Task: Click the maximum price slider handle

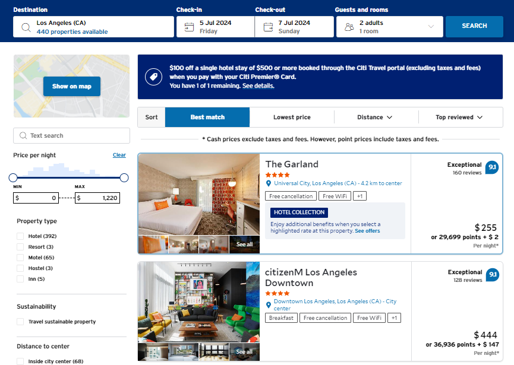Action: (124, 178)
